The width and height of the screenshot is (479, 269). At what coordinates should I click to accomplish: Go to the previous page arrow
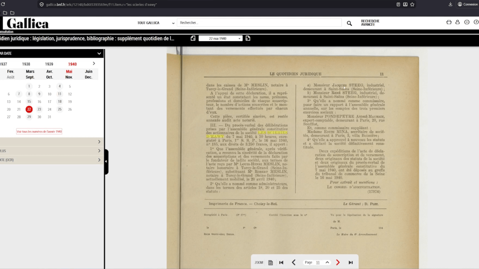click(294, 262)
